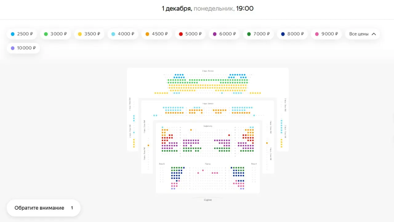394x222 pixels.
Task: Show only 4500 ₽ seats
Action: (x=157, y=34)
